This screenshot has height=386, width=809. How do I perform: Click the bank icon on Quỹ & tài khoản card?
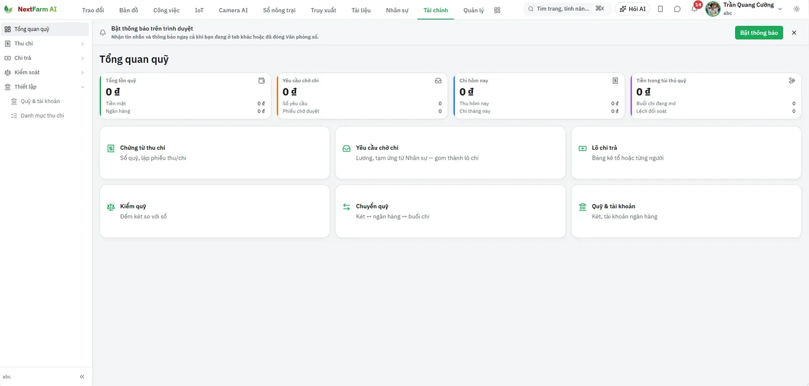coord(582,207)
